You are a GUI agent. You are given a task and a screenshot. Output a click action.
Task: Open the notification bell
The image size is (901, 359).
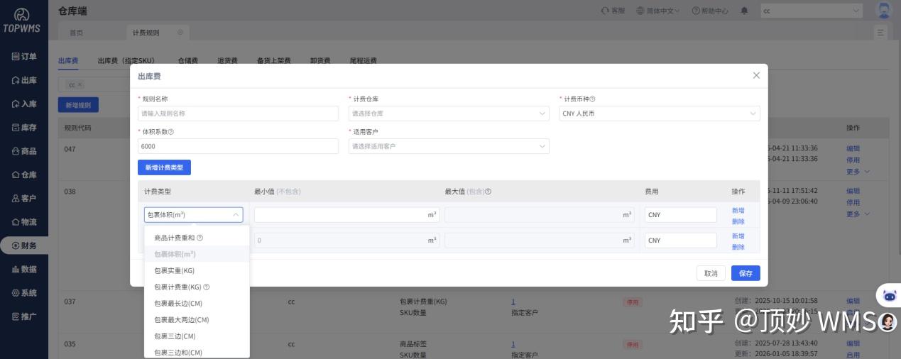click(x=744, y=11)
